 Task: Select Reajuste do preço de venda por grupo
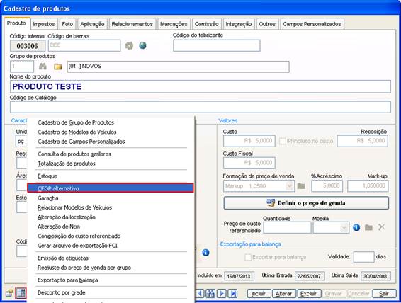(111, 268)
